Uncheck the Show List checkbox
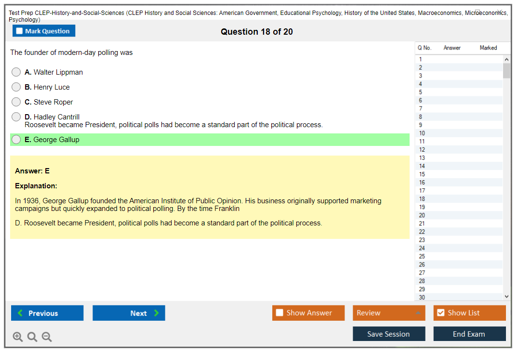Screen dimensions: 518x354 [440, 313]
